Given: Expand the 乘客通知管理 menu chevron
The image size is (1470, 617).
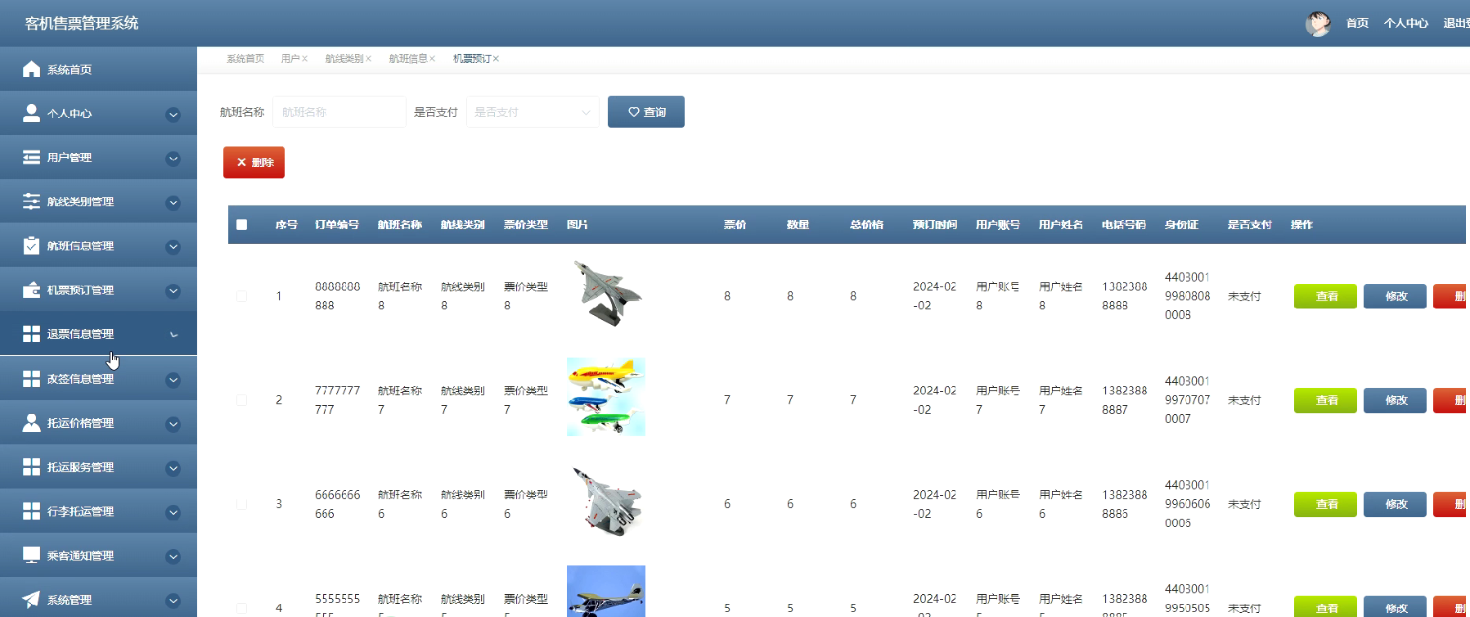Looking at the screenshot, I should click(x=173, y=557).
